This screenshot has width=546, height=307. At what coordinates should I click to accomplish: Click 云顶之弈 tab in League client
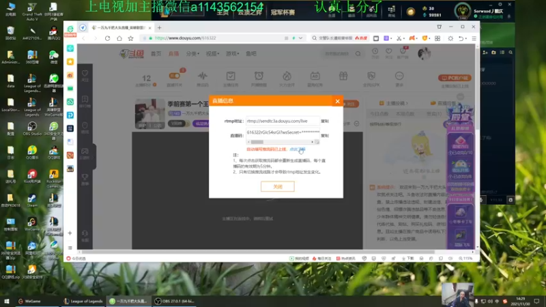[x=250, y=12]
